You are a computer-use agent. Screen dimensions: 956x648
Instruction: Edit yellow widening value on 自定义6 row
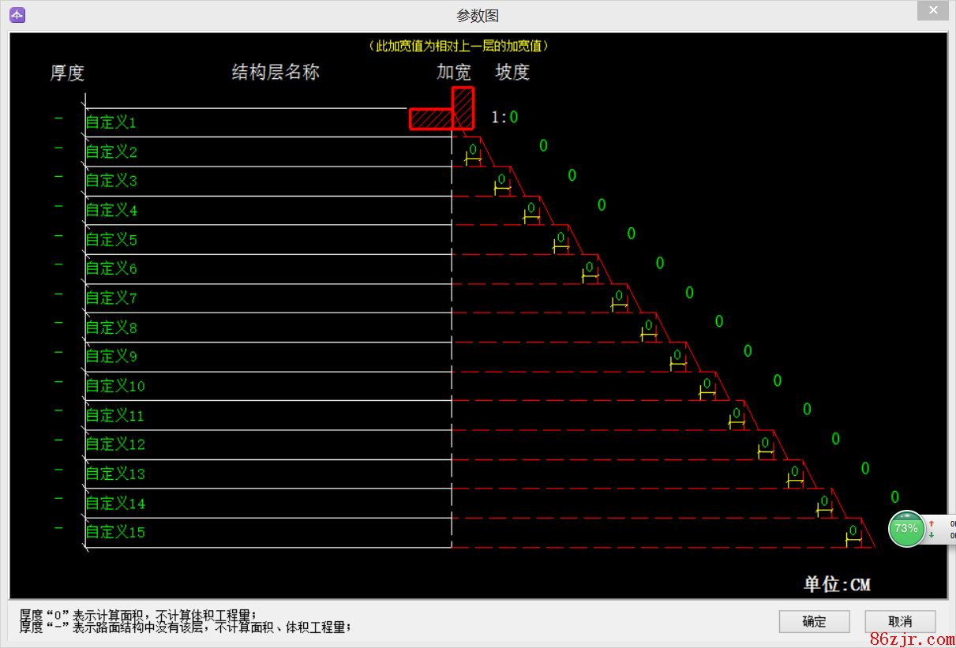tap(590, 267)
